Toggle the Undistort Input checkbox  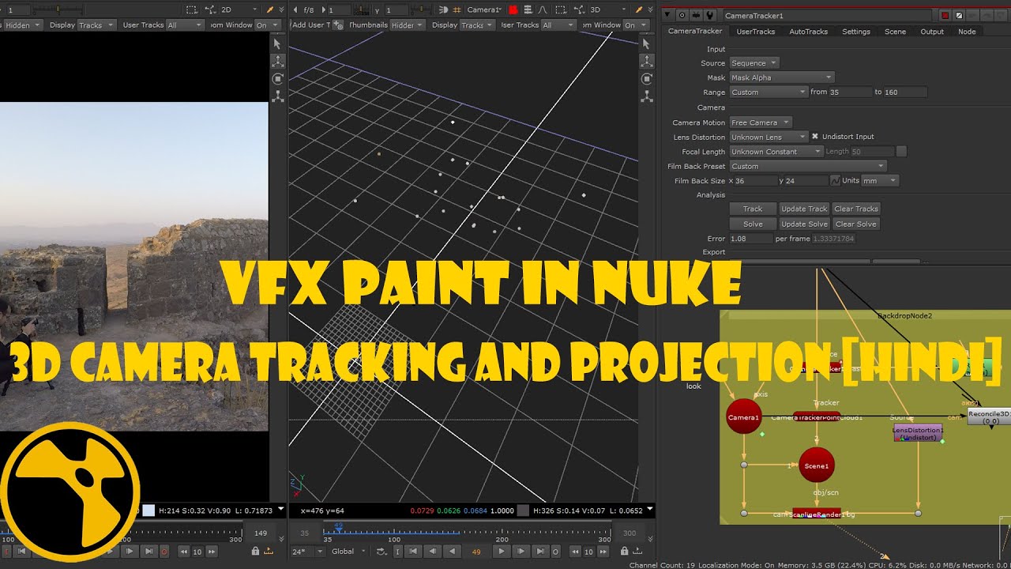[x=815, y=136]
